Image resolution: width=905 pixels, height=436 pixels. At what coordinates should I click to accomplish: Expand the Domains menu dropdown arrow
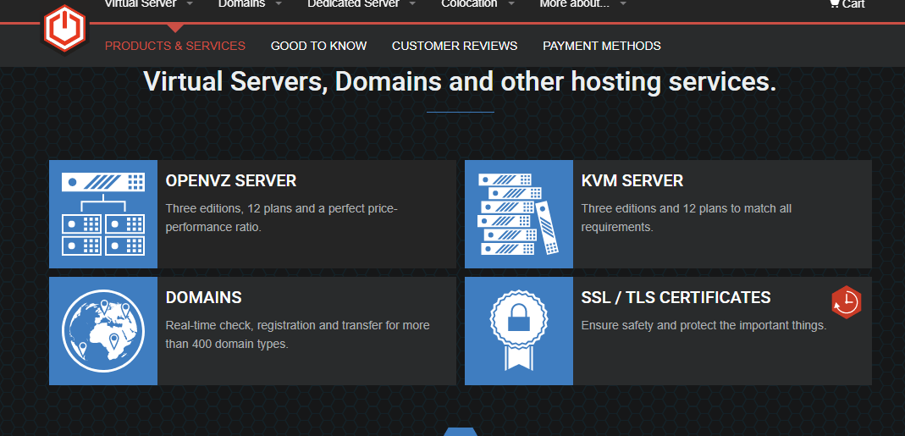279,3
